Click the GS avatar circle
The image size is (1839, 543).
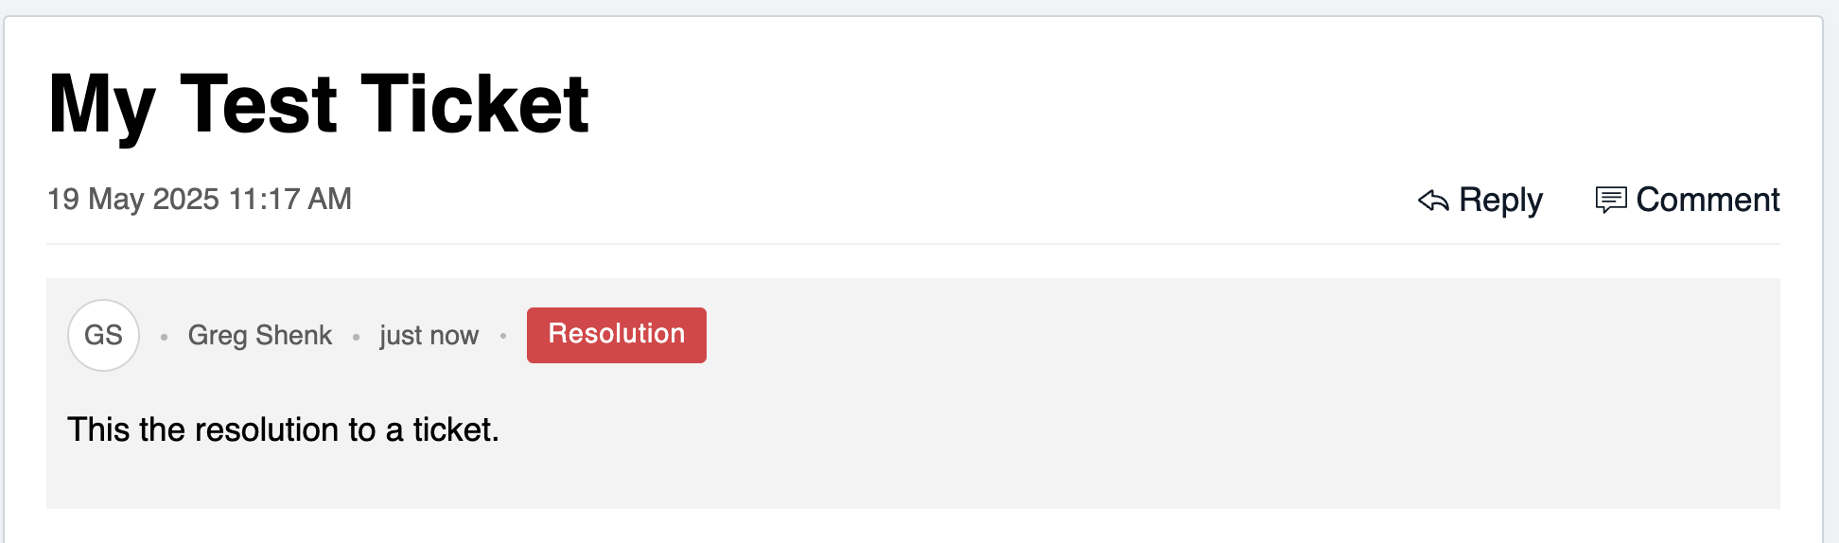coord(103,335)
